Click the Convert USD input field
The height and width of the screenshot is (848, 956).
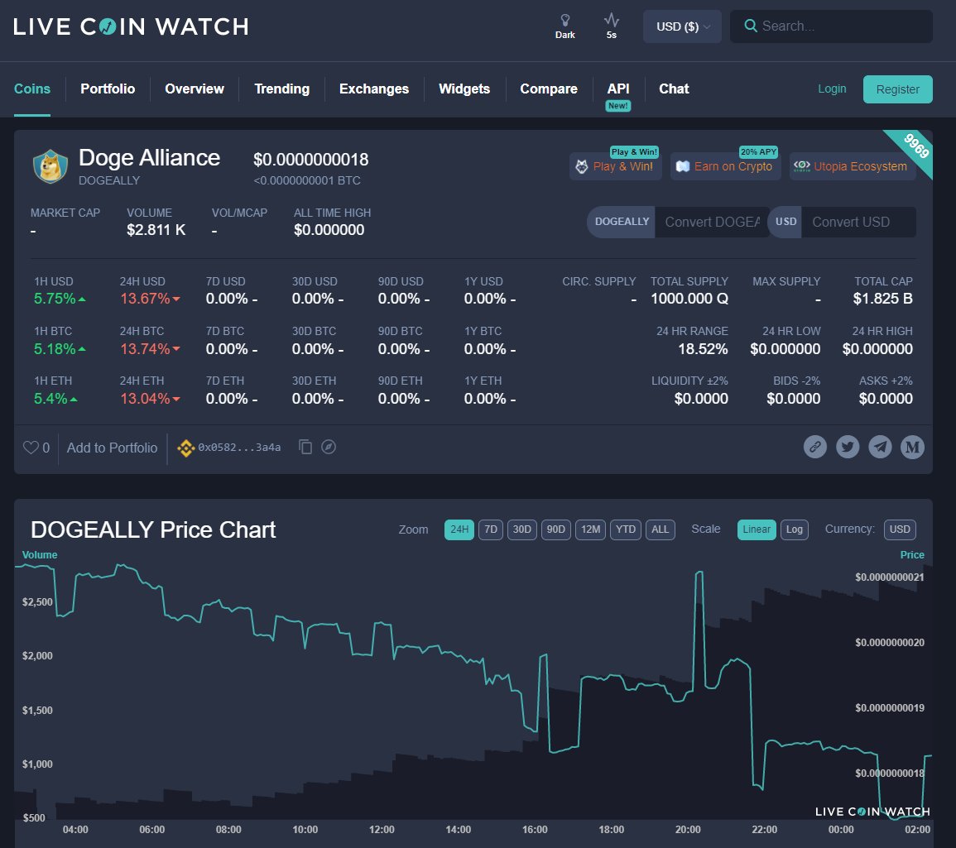(x=858, y=223)
